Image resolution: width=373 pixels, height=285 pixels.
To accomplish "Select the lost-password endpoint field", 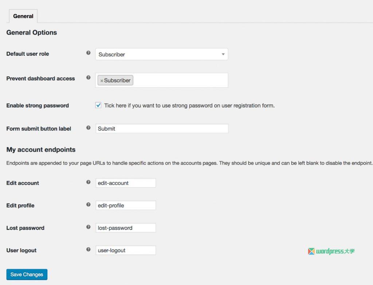I will [x=125, y=228].
